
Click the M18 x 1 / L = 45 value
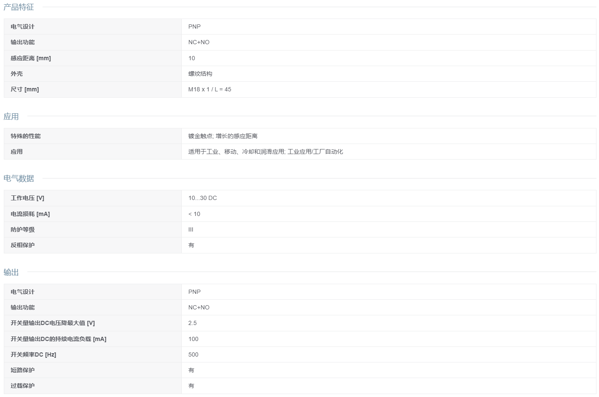point(210,89)
